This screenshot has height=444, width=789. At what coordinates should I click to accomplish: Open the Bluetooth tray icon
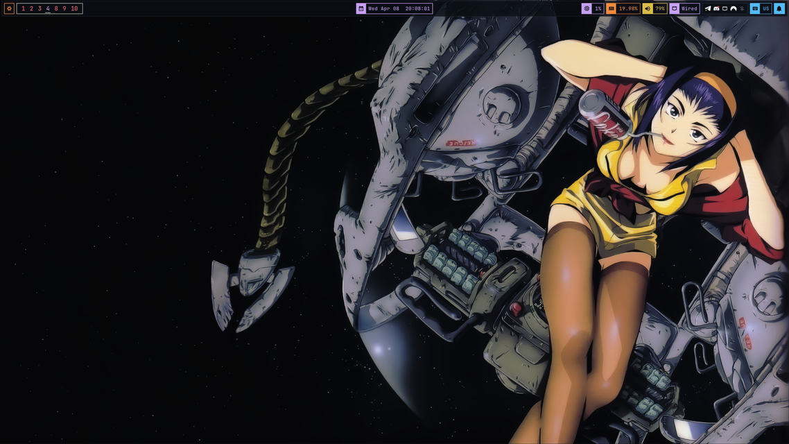click(742, 8)
